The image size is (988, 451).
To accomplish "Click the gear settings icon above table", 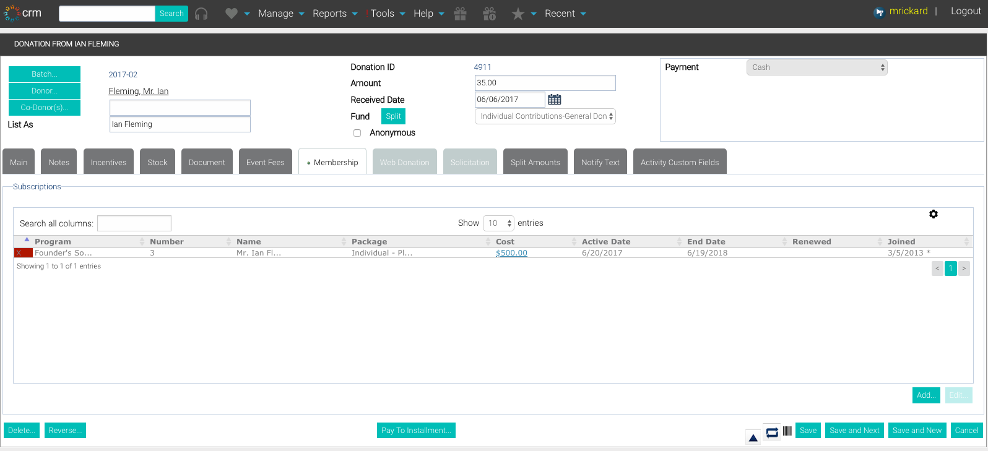I will [x=934, y=214].
